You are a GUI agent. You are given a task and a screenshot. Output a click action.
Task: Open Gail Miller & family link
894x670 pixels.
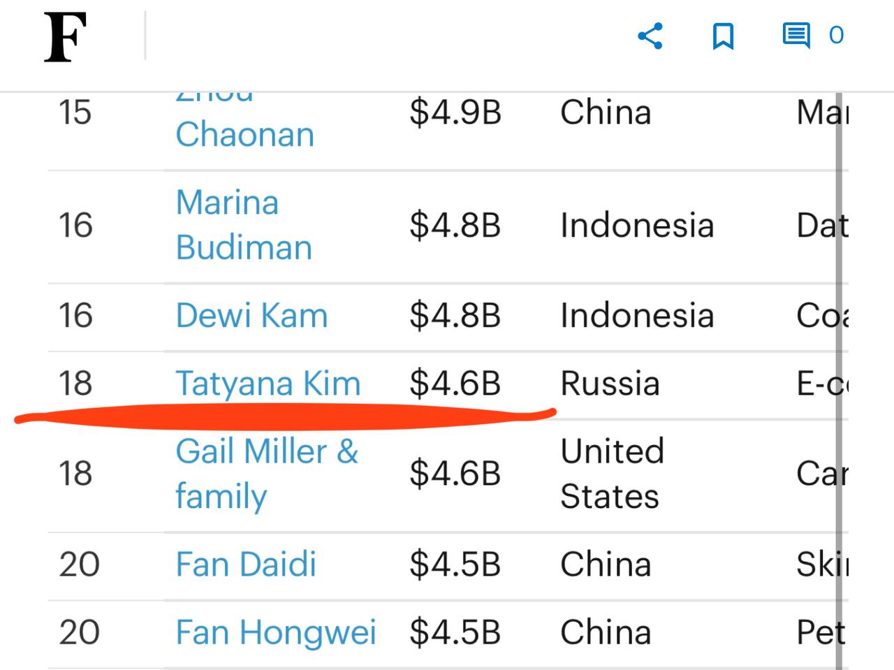[x=267, y=474]
